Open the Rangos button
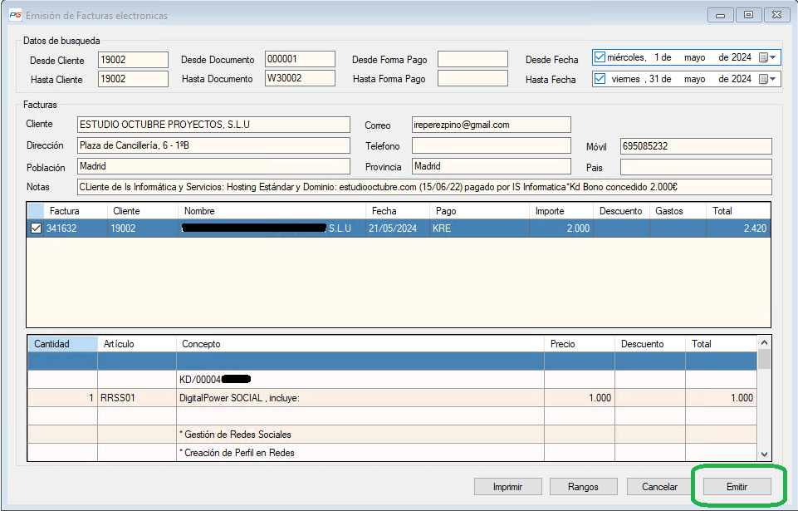 [583, 487]
